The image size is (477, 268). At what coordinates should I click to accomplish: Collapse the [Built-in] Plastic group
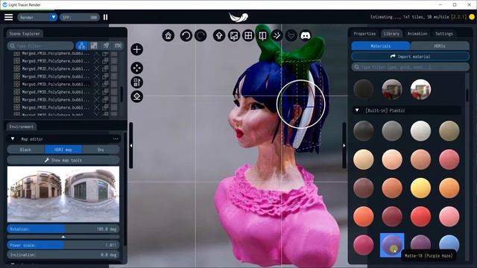tap(357, 110)
